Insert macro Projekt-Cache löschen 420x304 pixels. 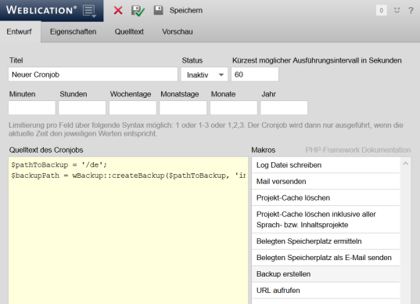click(325, 197)
